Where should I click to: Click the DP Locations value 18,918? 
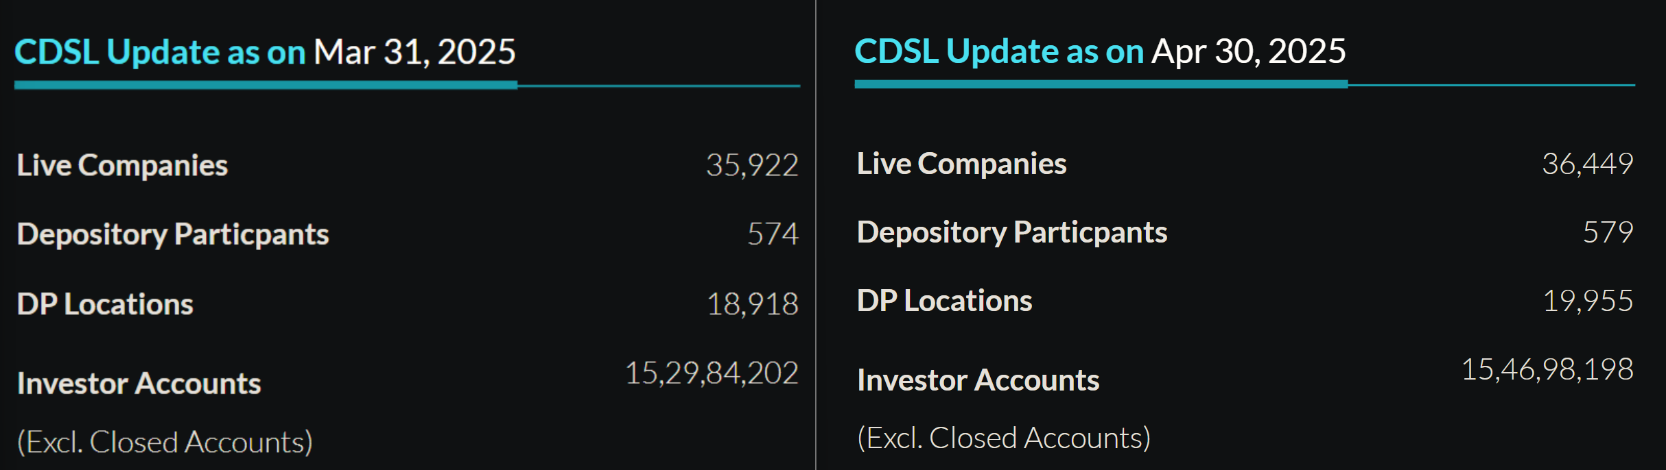point(752,304)
